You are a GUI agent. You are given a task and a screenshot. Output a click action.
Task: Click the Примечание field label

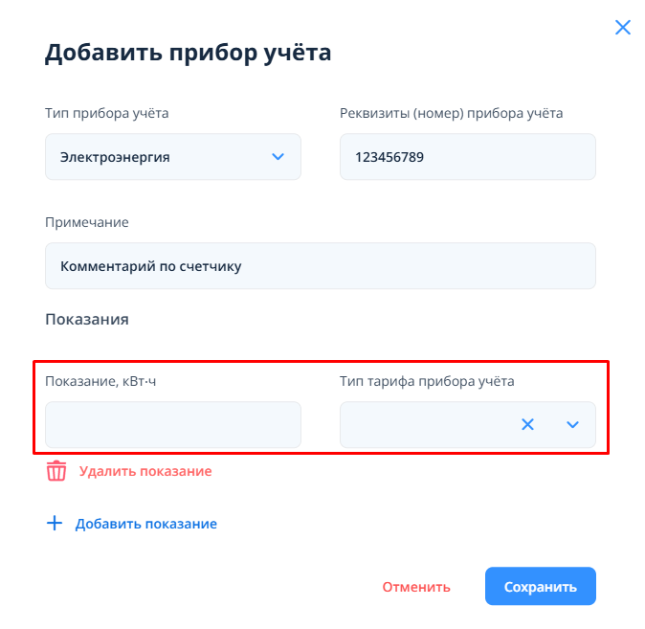click(x=87, y=222)
